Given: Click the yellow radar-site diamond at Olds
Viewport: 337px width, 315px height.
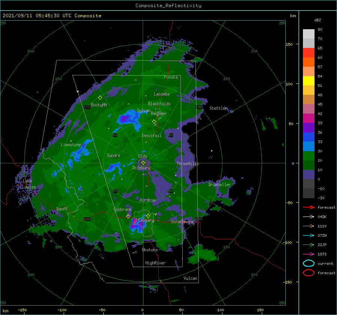Looking at the screenshot, I should click(143, 163).
